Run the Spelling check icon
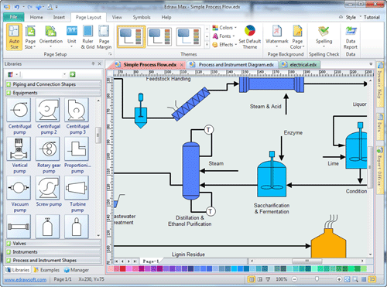Screen dimensions: 387x287 (324, 31)
